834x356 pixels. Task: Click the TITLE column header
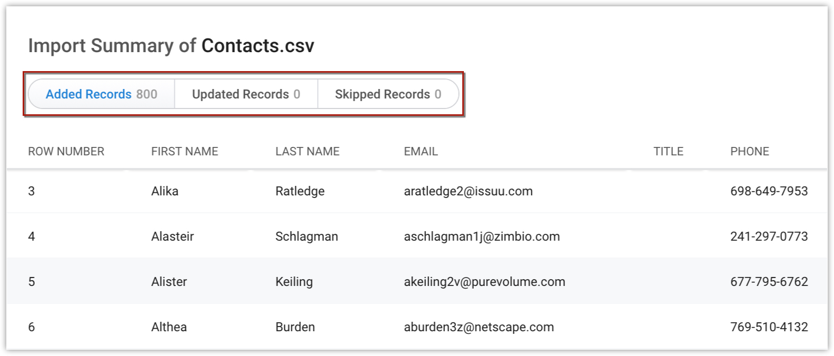click(x=668, y=152)
